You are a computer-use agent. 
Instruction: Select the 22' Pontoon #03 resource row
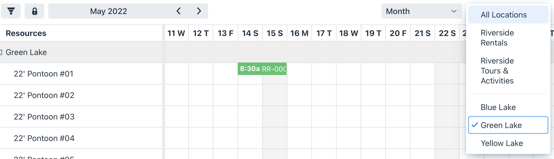tap(81, 117)
